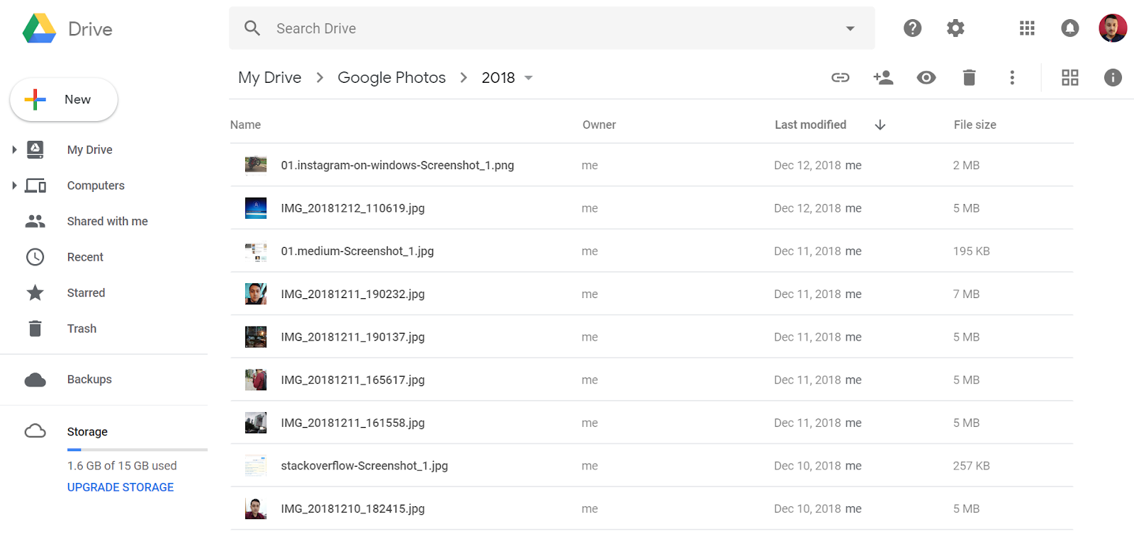Open the notifications bell
Image resolution: width=1134 pixels, height=536 pixels.
1070,28
